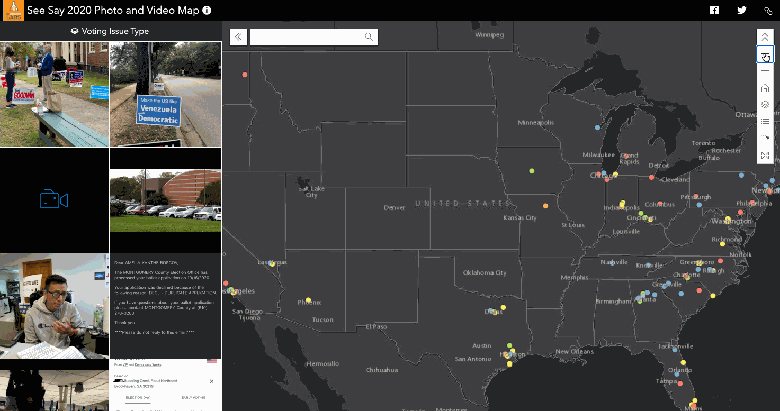Click the Democracy Labs logo
The width and height of the screenshot is (780, 411).
point(13,10)
